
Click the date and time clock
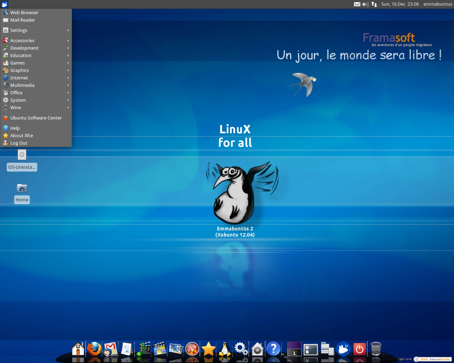(x=400, y=4)
